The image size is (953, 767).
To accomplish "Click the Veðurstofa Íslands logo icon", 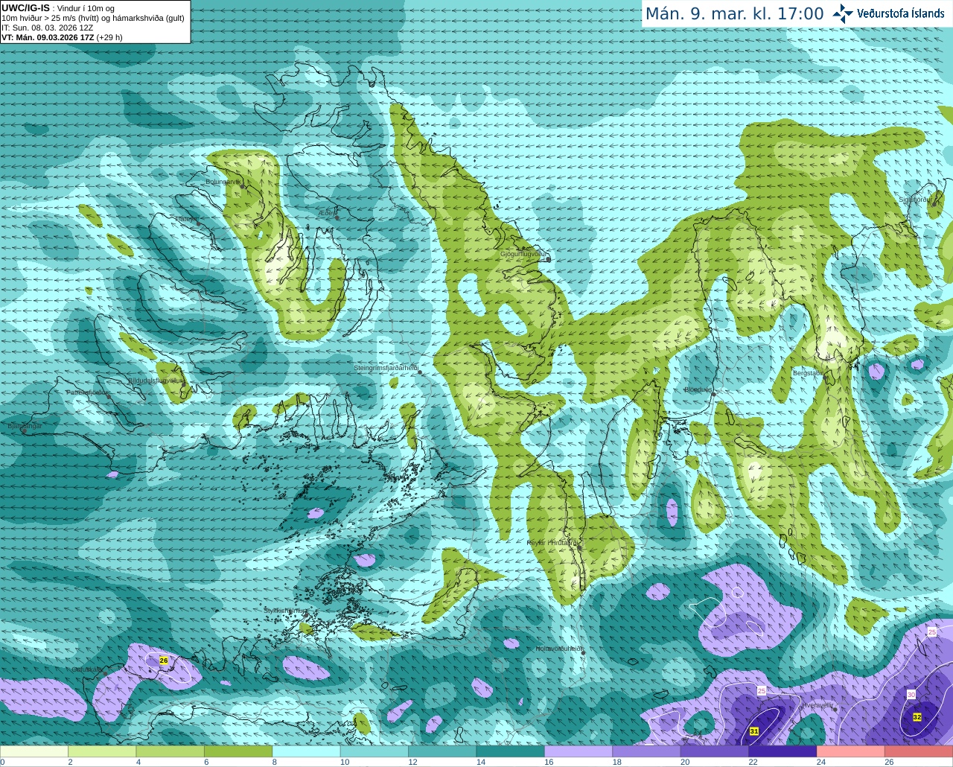I will [843, 13].
